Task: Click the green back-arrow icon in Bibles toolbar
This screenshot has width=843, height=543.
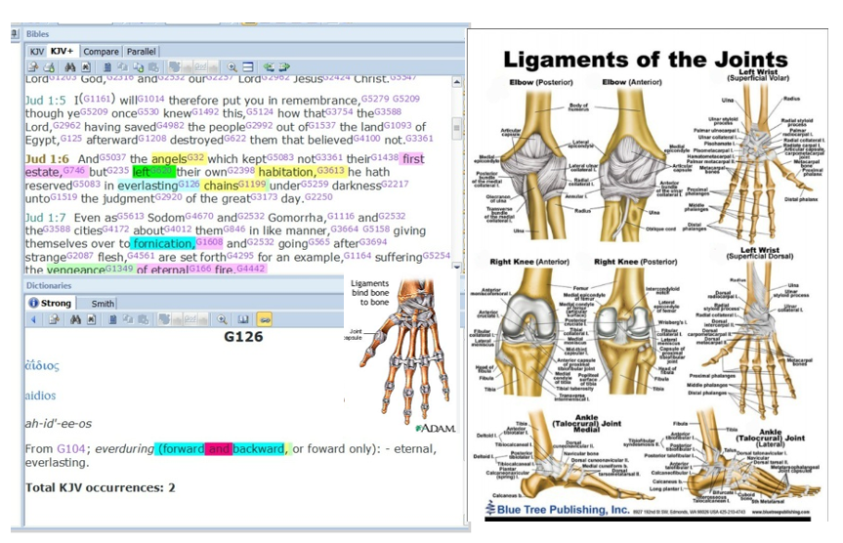Action: click(x=269, y=66)
